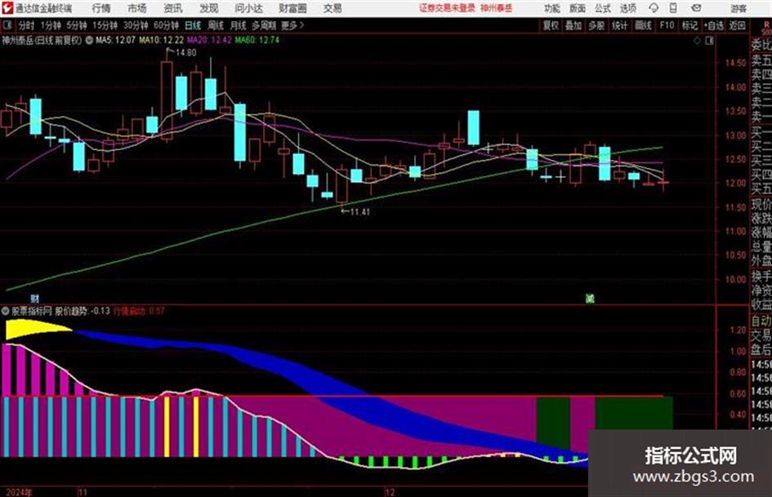Click the 通达信 red logo icon
Screen dimensions: 772x497
(x=7, y=8)
